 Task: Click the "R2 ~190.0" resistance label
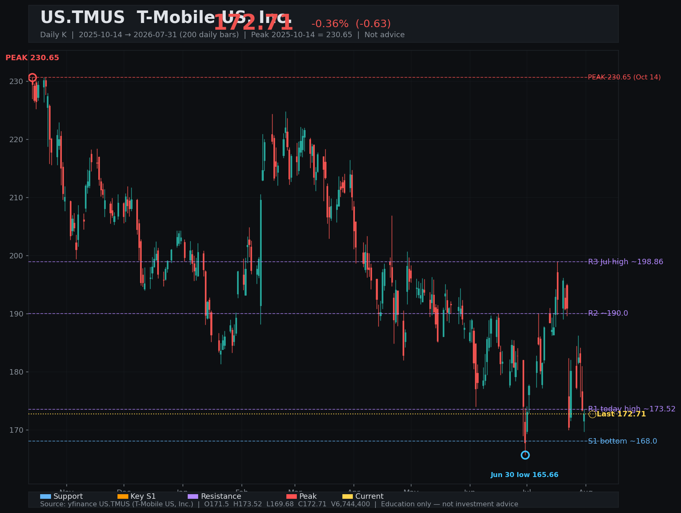pyautogui.click(x=608, y=313)
